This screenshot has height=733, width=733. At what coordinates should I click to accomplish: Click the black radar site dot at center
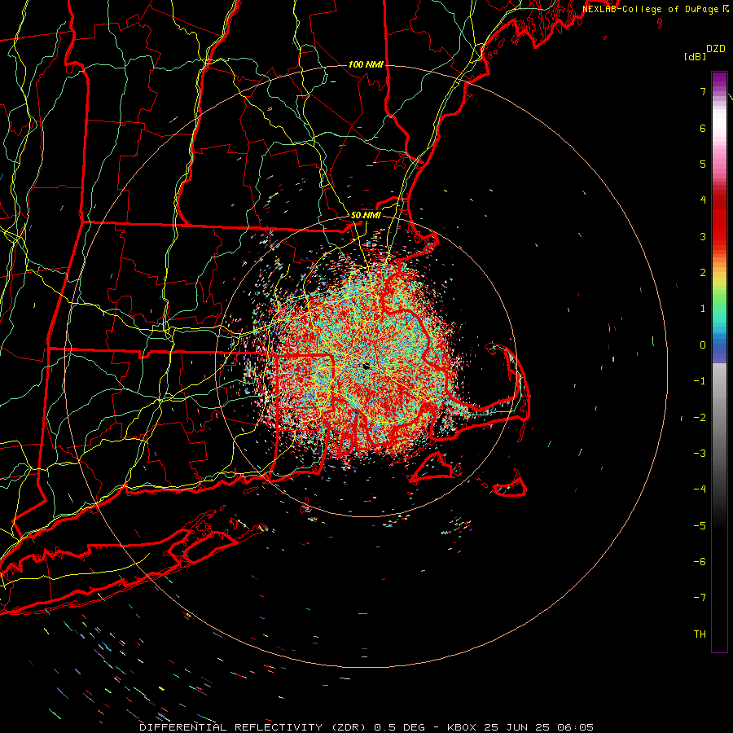(366, 366)
